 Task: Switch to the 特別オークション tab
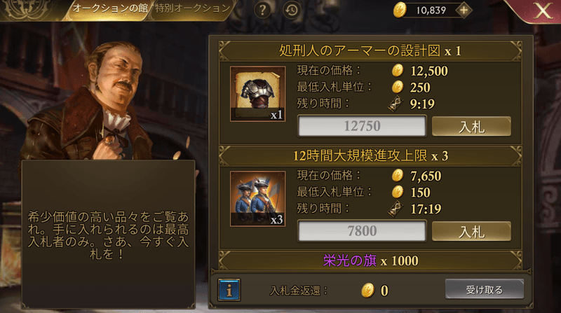tap(192, 8)
